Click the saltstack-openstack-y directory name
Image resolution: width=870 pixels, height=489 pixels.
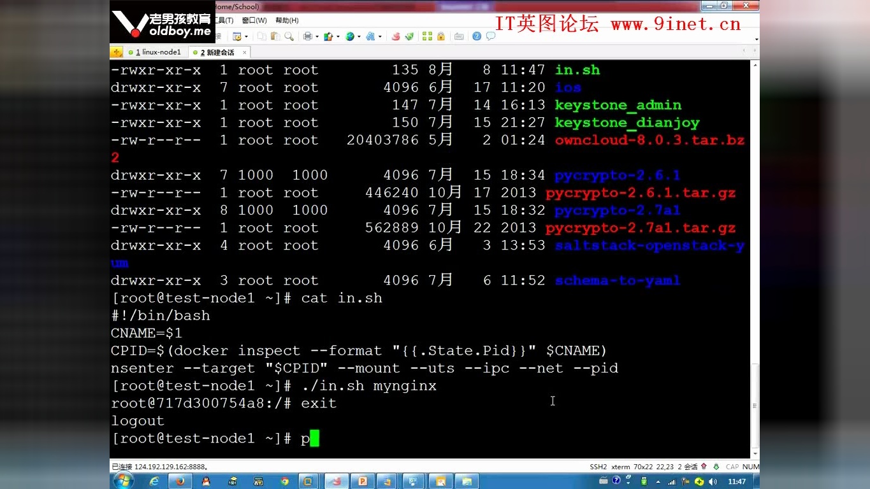pyautogui.click(x=649, y=246)
